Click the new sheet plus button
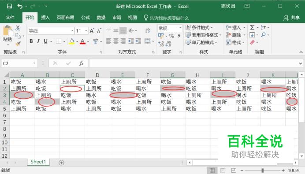 pos(61,163)
